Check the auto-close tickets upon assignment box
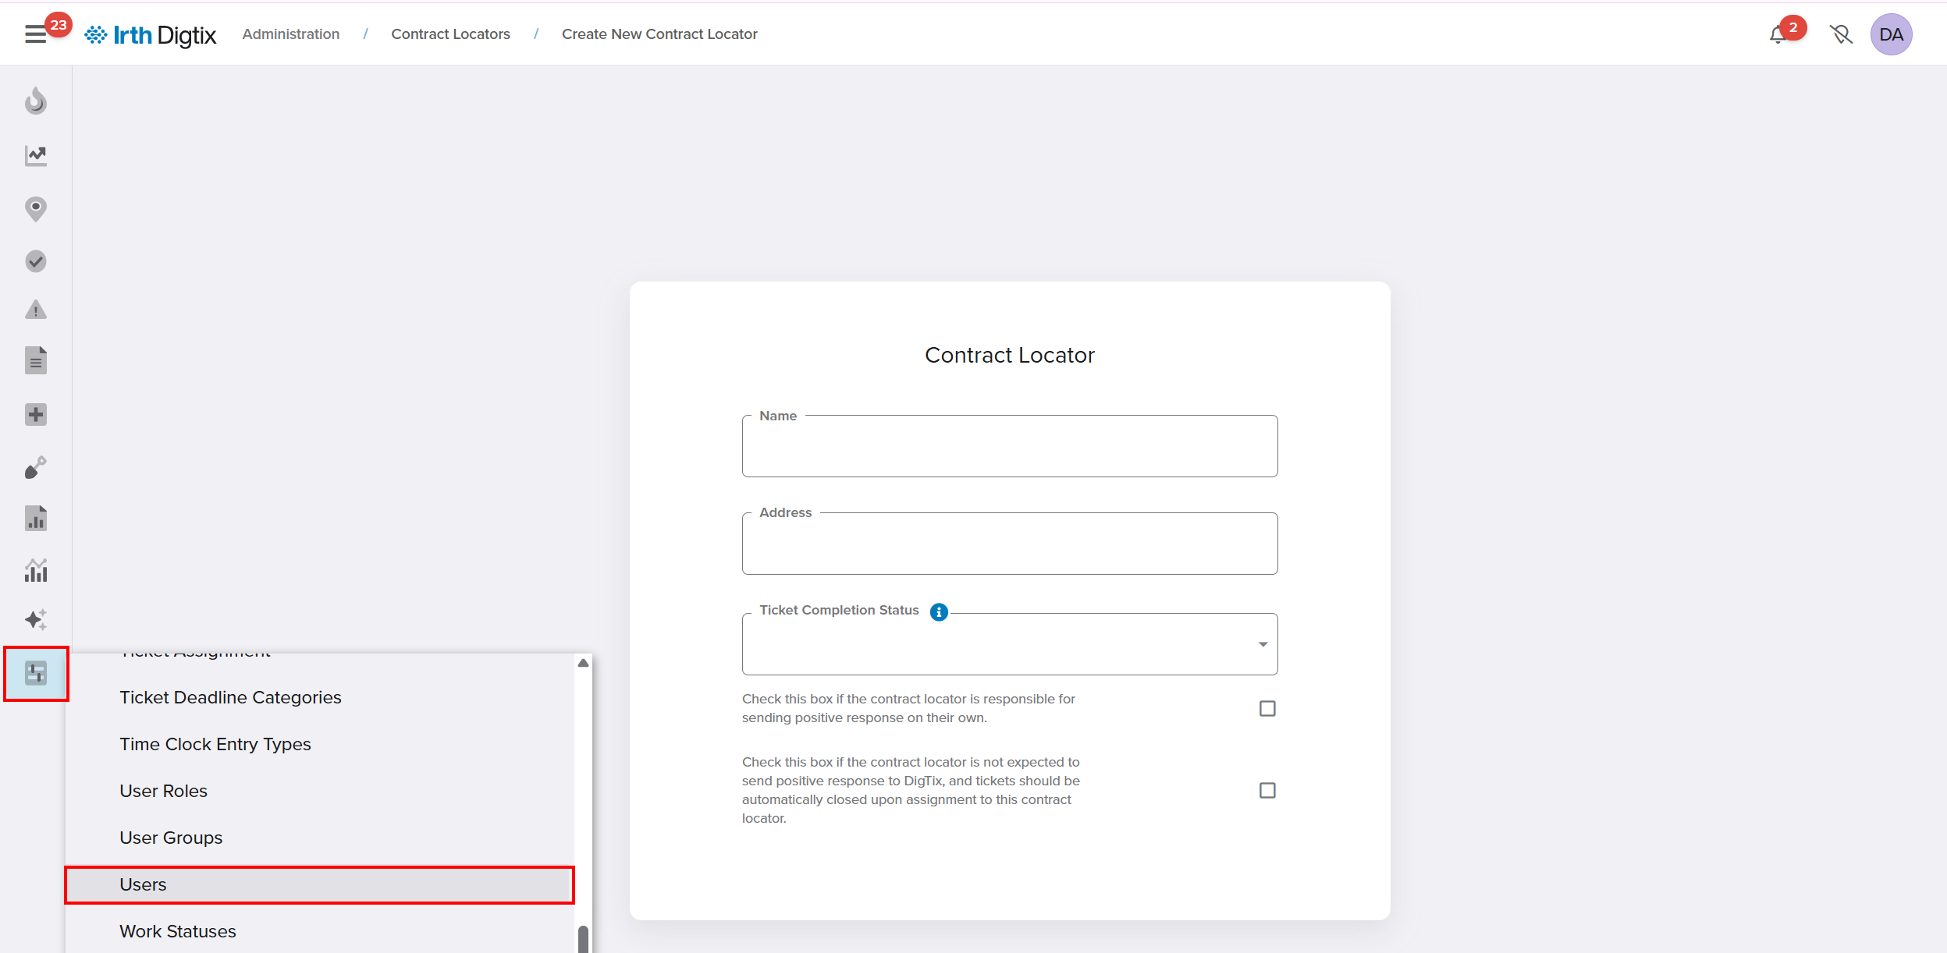This screenshot has width=1947, height=953. [1267, 790]
